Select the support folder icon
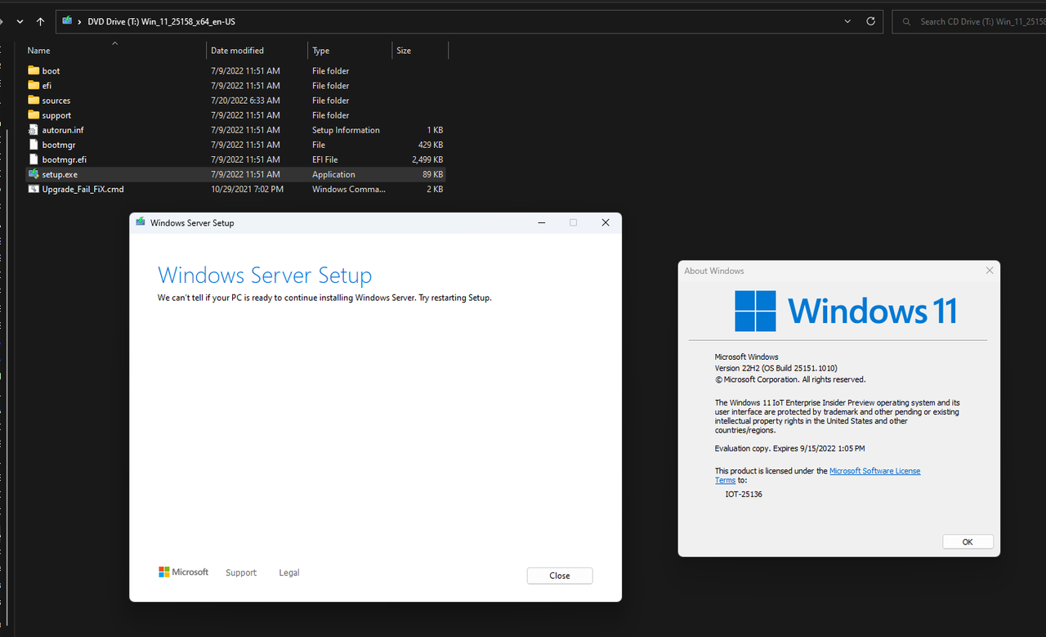This screenshot has height=637, width=1046. click(x=34, y=114)
